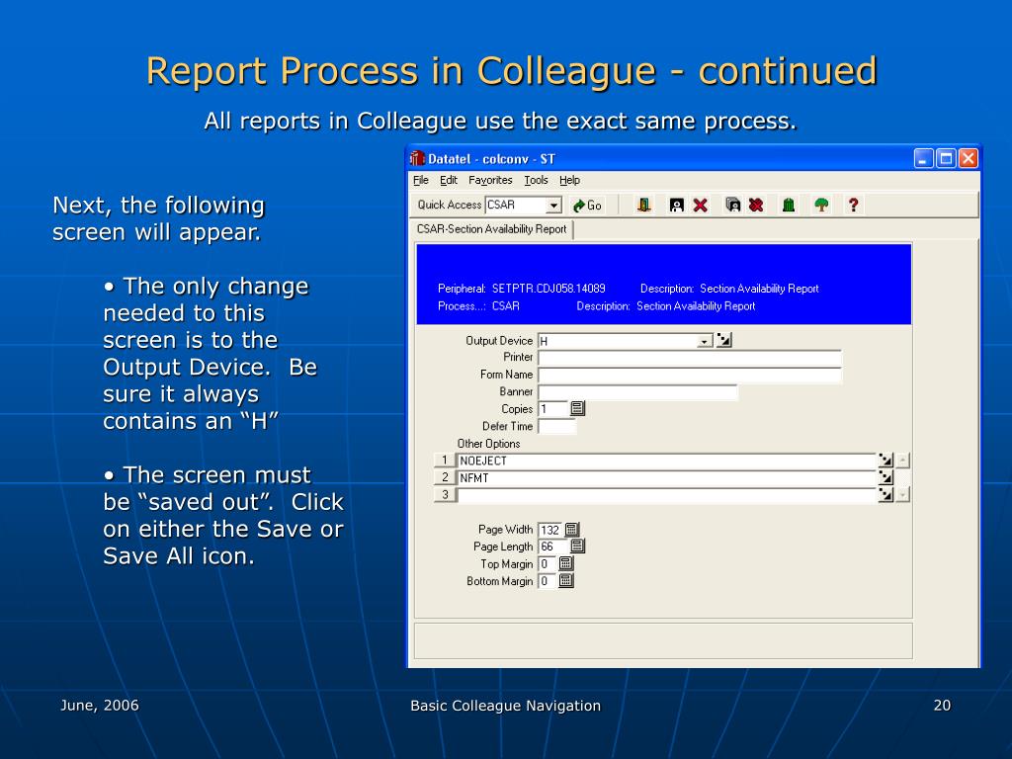Viewport: 1012px width, 759px height.
Task: Click the Page Width value 132
Action: coord(549,530)
